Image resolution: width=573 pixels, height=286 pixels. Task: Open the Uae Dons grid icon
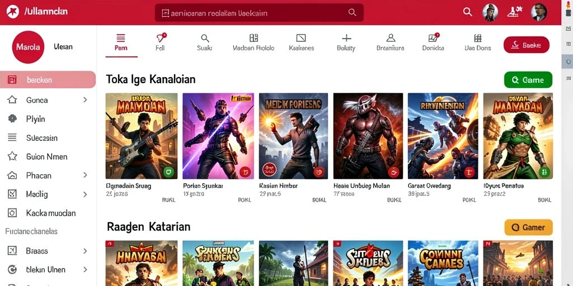click(478, 38)
